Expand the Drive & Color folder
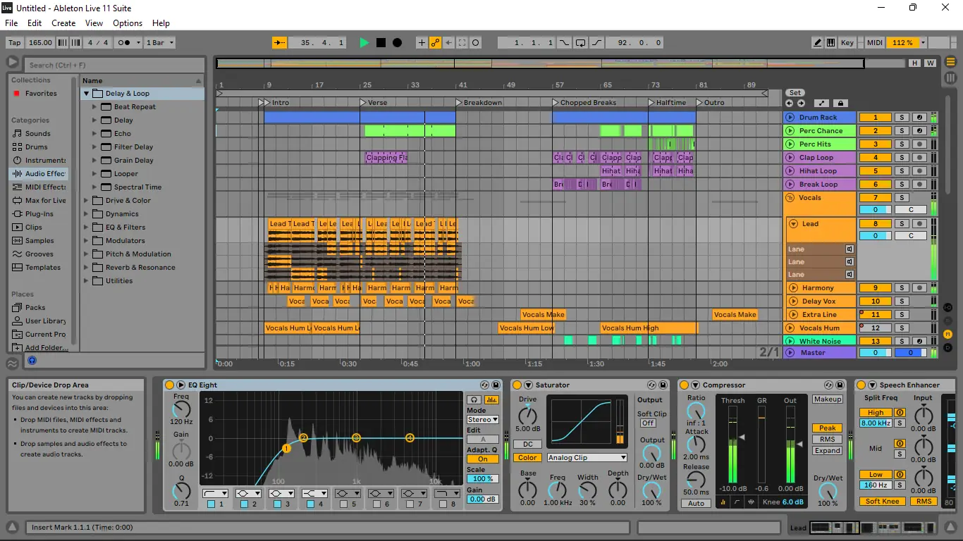Viewport: 963px width, 541px height. (87, 201)
